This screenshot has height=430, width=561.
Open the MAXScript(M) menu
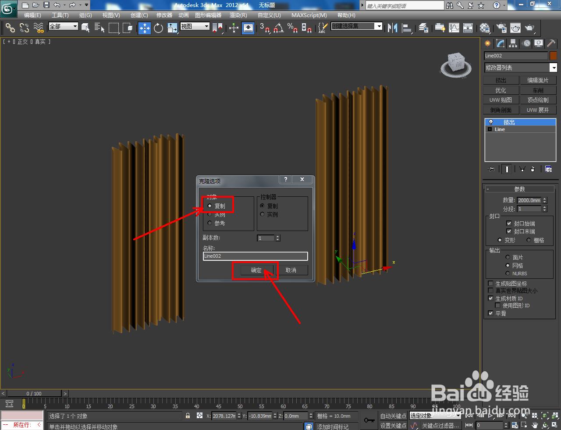tap(309, 15)
